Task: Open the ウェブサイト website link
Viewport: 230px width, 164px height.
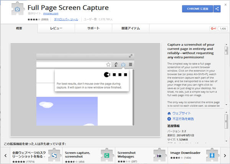Action: tap(181, 113)
